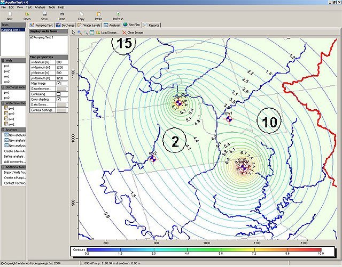Click the second New analysis chart icon
The image size is (342, 267).
click(6, 140)
